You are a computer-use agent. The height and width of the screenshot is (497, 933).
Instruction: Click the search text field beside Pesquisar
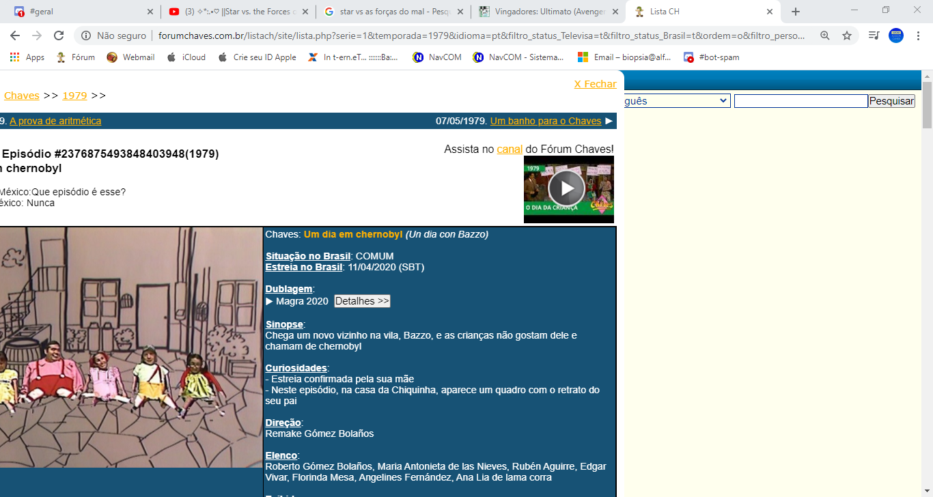(x=800, y=101)
